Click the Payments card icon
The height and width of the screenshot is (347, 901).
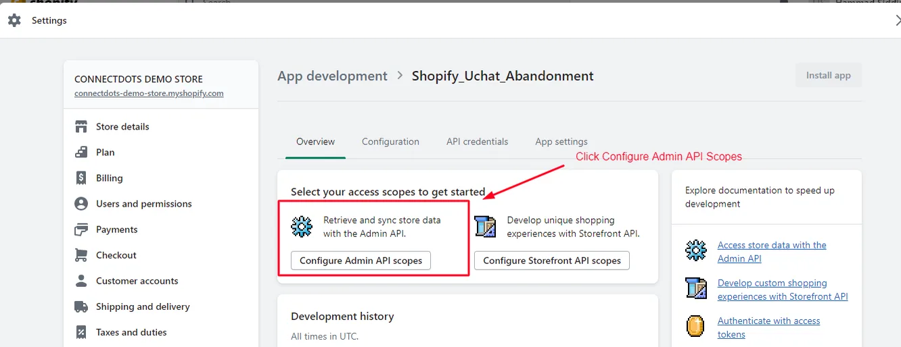(x=81, y=230)
